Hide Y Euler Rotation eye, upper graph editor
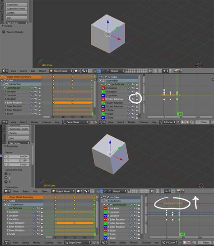Image resolution: width=214 pixels, height=246 pixels. tap(103, 103)
